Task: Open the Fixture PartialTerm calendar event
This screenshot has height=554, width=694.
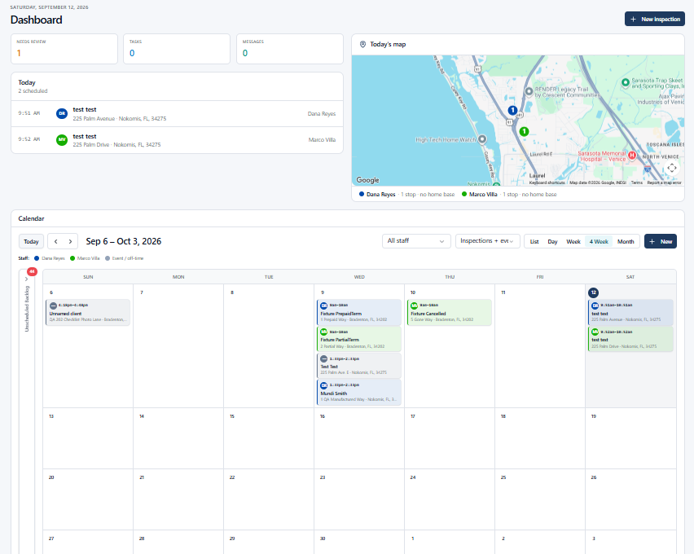Action: pos(359,339)
